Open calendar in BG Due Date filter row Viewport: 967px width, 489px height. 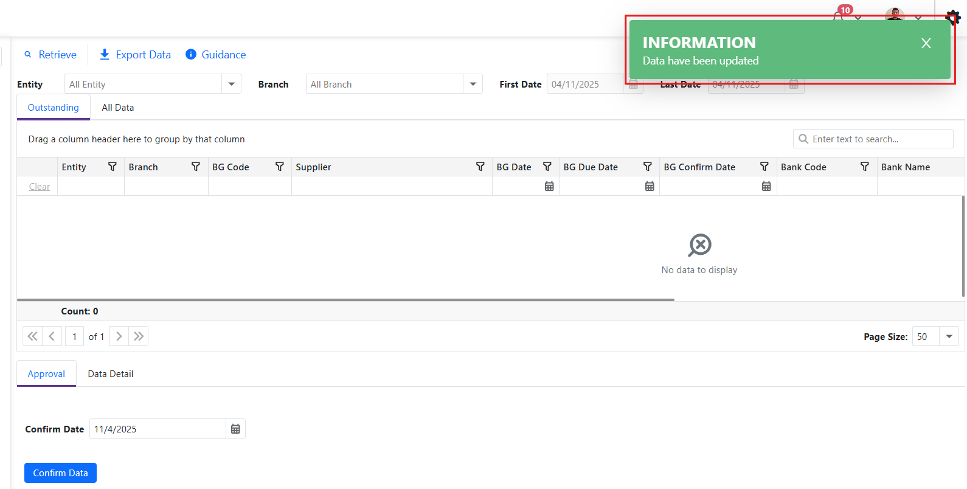[x=650, y=186]
